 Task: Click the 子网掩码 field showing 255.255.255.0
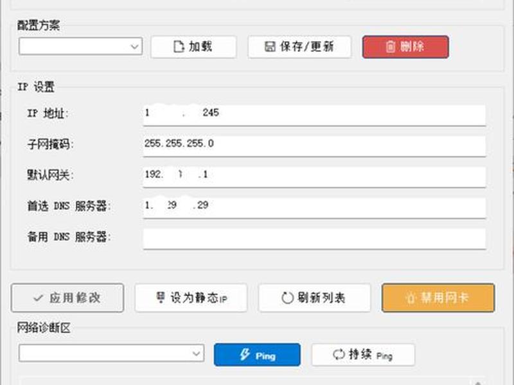[x=314, y=146]
